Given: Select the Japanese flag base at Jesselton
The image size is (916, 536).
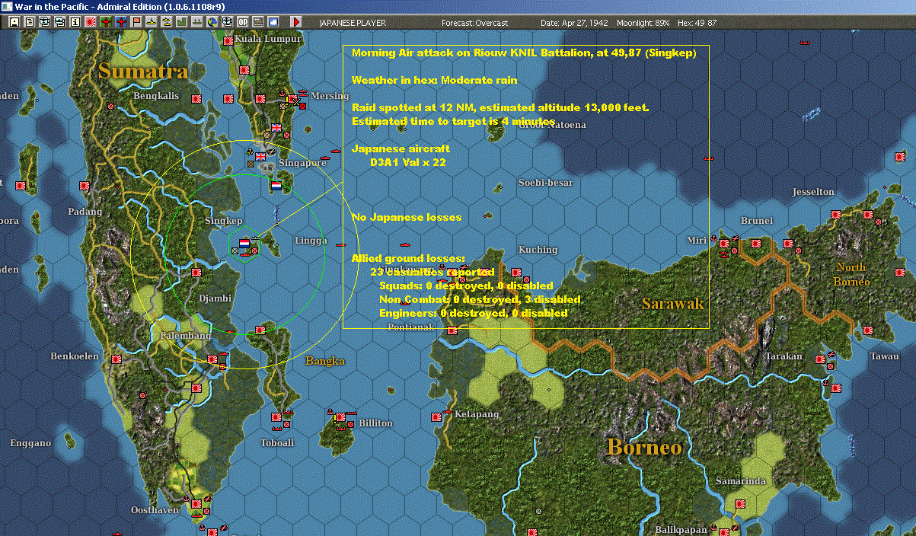Looking at the screenshot, I should click(835, 213).
